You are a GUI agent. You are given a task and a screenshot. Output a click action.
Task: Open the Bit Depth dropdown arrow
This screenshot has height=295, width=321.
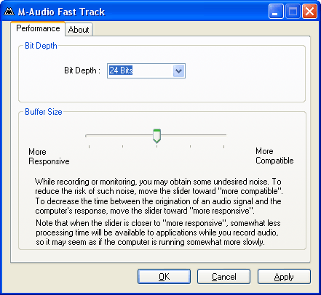coord(179,71)
